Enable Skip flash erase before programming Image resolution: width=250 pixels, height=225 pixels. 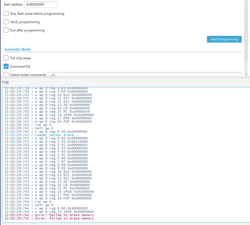(6, 13)
